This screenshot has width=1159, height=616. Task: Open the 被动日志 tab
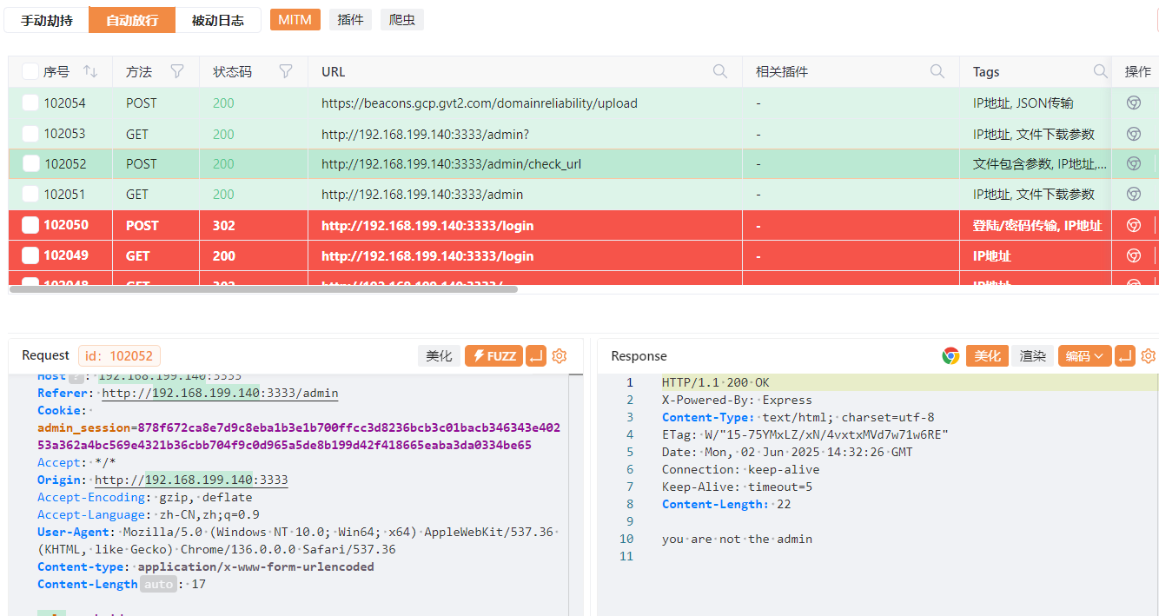[x=217, y=20]
